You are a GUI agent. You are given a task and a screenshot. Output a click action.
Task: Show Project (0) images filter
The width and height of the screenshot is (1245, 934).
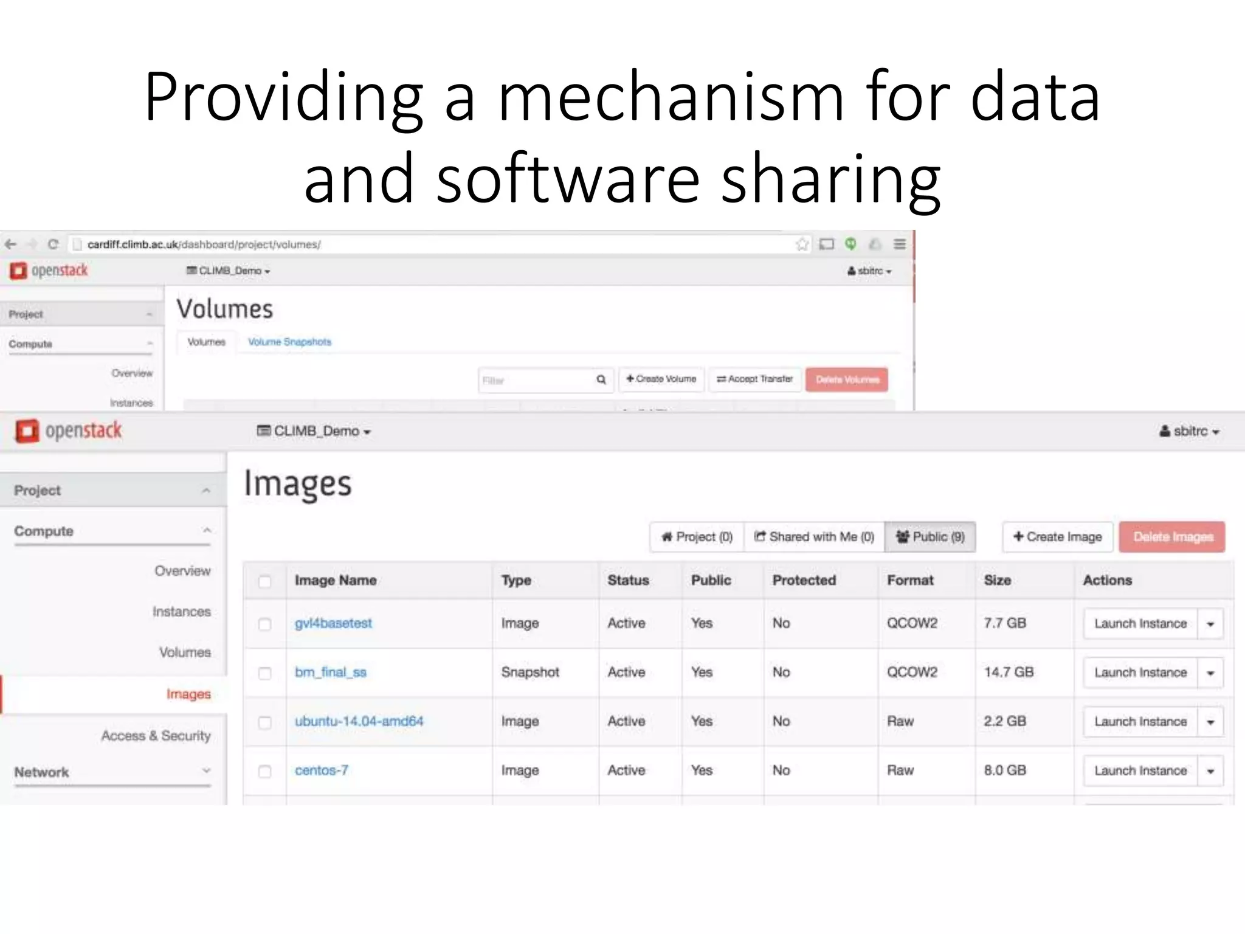pyautogui.click(x=697, y=537)
